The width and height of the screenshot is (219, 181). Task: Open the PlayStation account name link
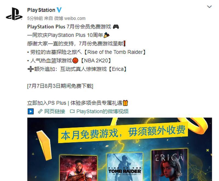coord(41,10)
